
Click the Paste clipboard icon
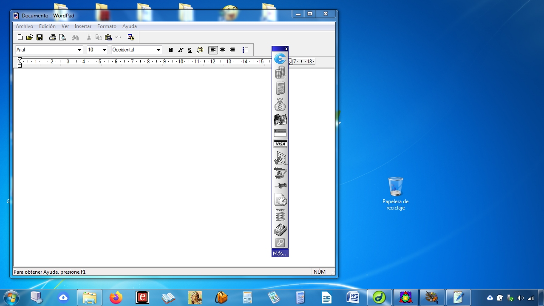tap(108, 37)
